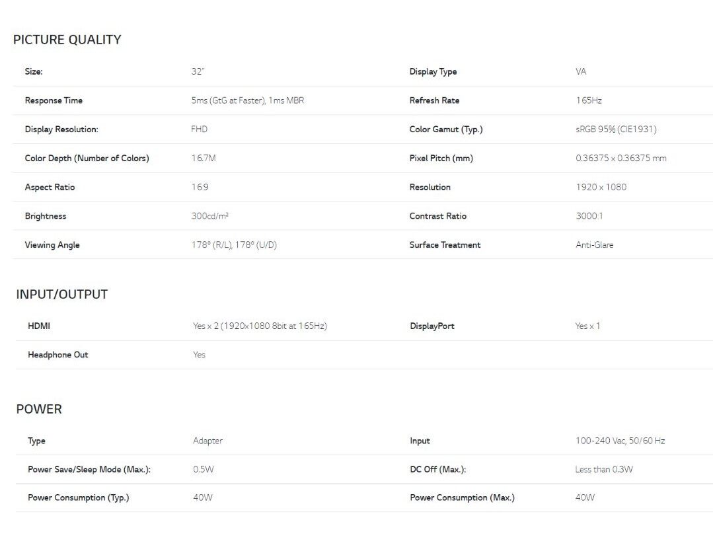
Task: Click the PICTURE QUALITY section heading
Action: [67, 40]
